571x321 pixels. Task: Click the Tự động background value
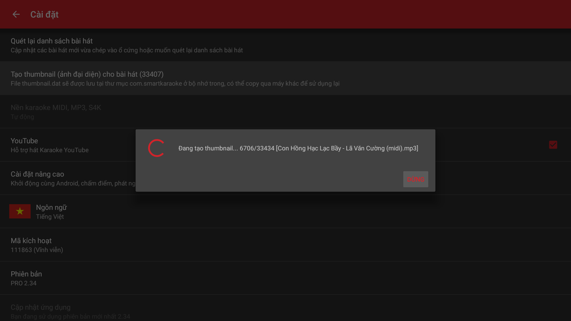(22, 117)
